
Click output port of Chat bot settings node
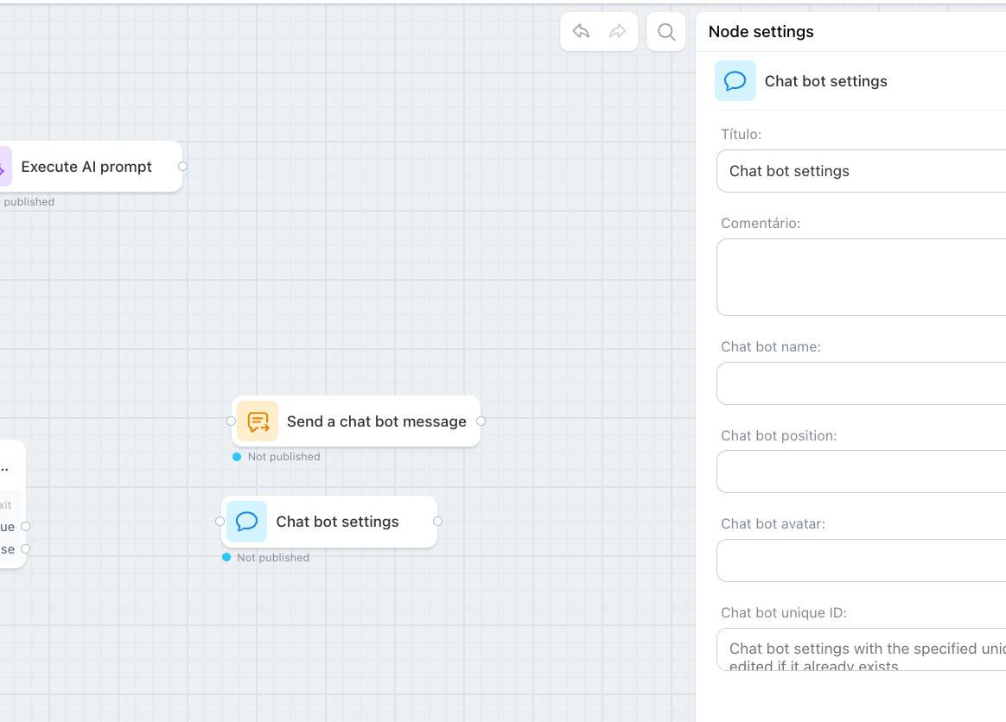tap(437, 522)
